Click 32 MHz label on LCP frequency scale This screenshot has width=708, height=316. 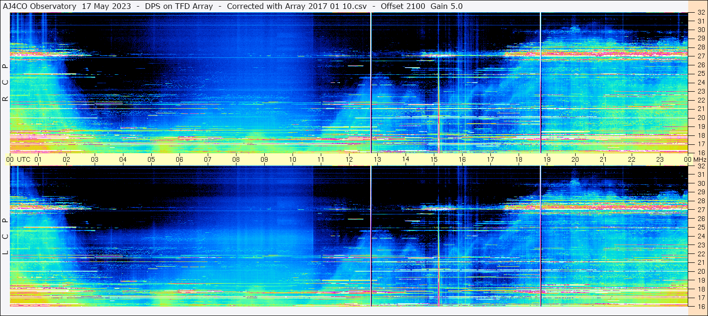pyautogui.click(x=700, y=166)
